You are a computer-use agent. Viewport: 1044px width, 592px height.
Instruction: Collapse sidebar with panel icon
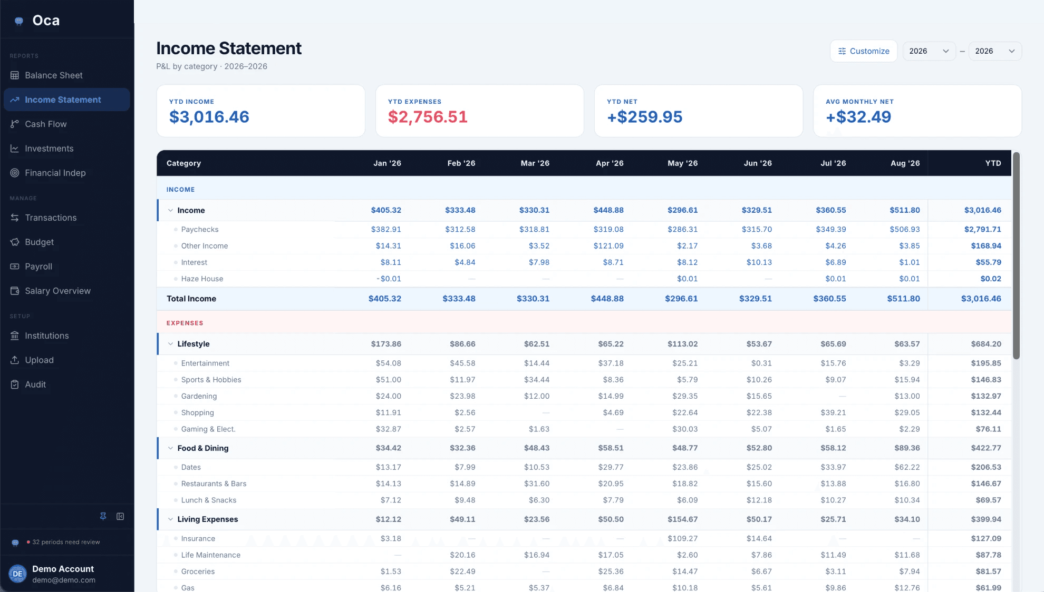click(120, 516)
